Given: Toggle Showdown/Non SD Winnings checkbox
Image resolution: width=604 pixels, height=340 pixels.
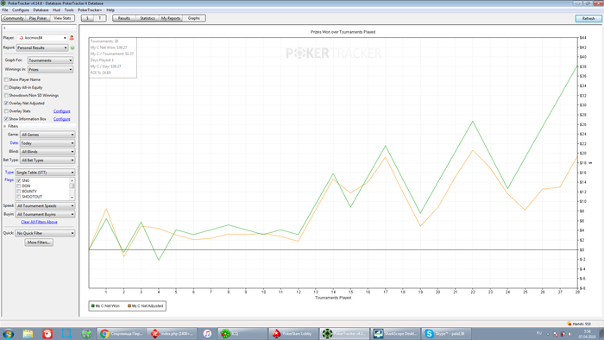Looking at the screenshot, I should pyautogui.click(x=6, y=95).
